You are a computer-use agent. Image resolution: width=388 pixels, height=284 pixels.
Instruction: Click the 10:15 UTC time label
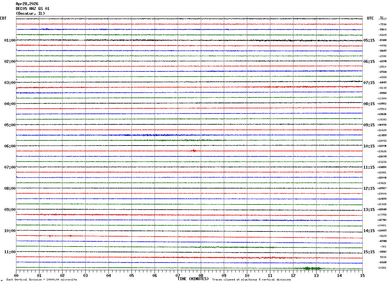point(369,146)
